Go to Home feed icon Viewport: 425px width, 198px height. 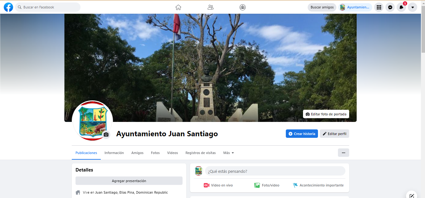(178, 7)
